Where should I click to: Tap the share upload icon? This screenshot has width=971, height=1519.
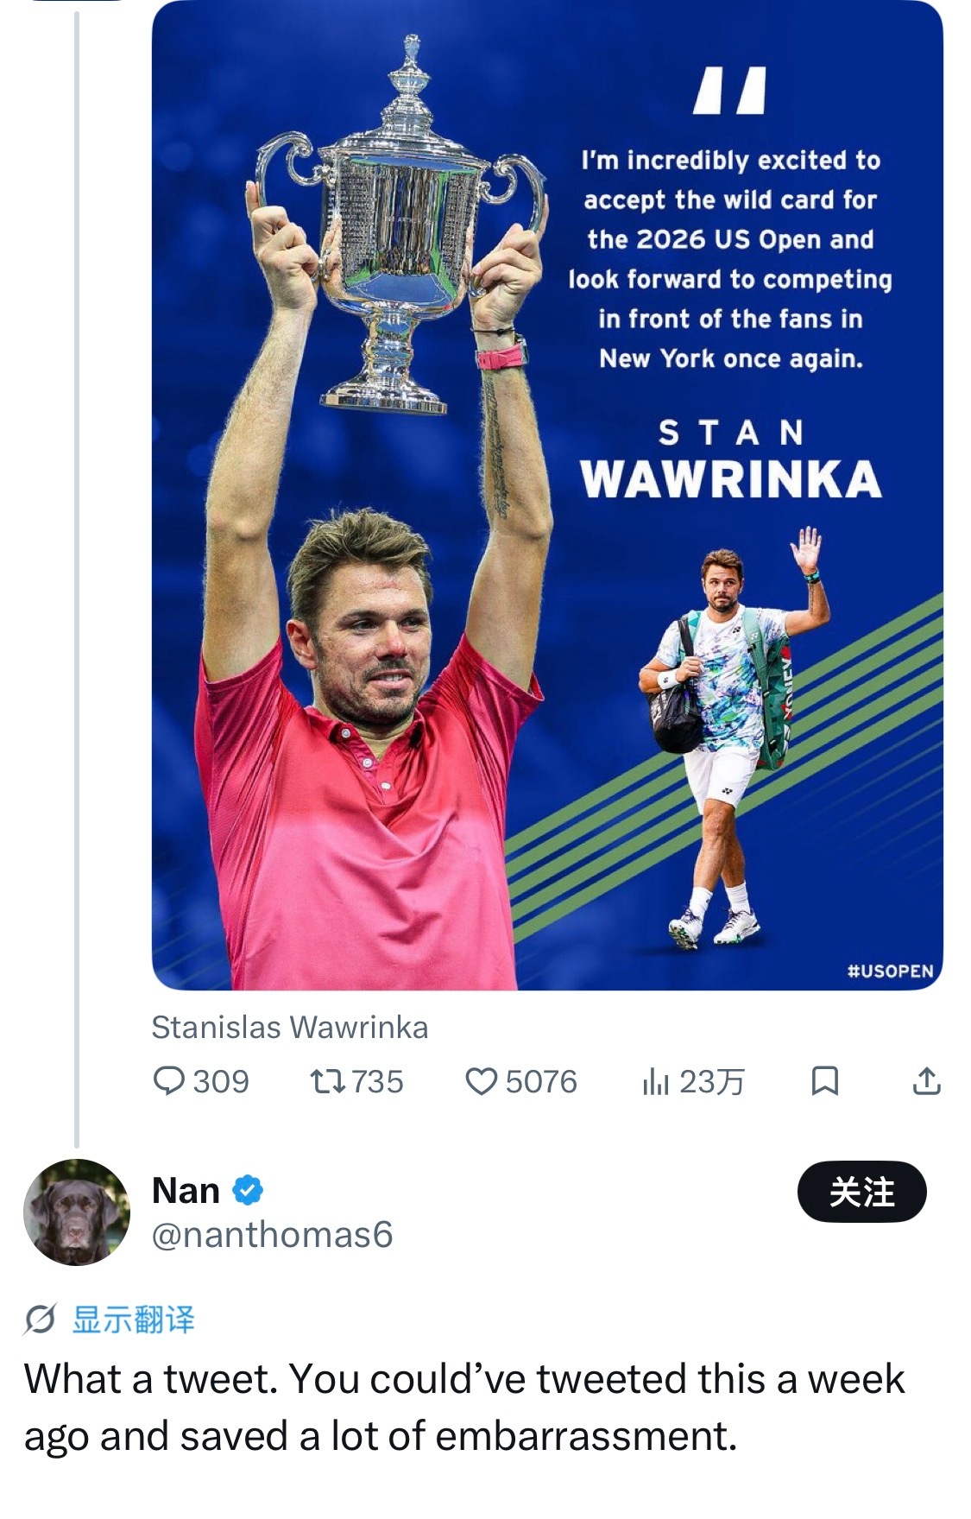[926, 1080]
